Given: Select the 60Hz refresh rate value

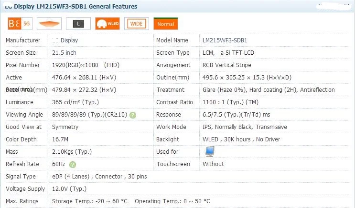Looking at the screenshot, I should (x=58, y=164).
